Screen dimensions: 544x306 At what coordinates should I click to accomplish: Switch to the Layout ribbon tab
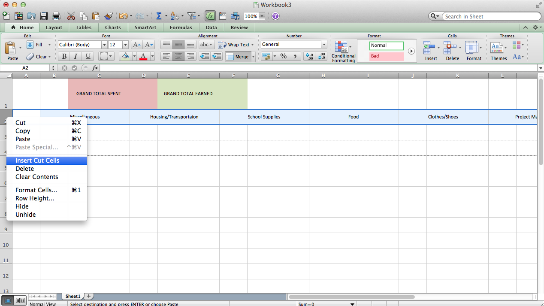point(54,27)
